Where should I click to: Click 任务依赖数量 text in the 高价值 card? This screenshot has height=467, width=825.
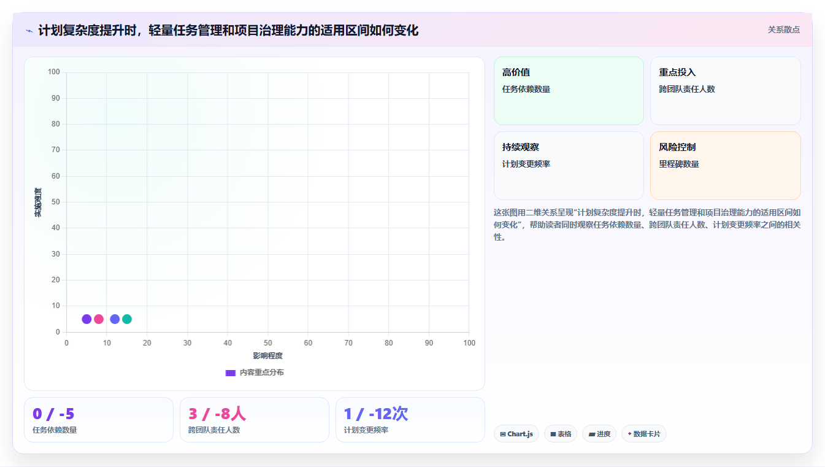click(526, 89)
